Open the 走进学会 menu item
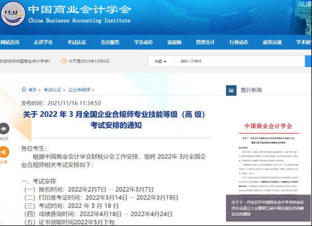The height and width of the screenshot is (226, 312). point(43,42)
